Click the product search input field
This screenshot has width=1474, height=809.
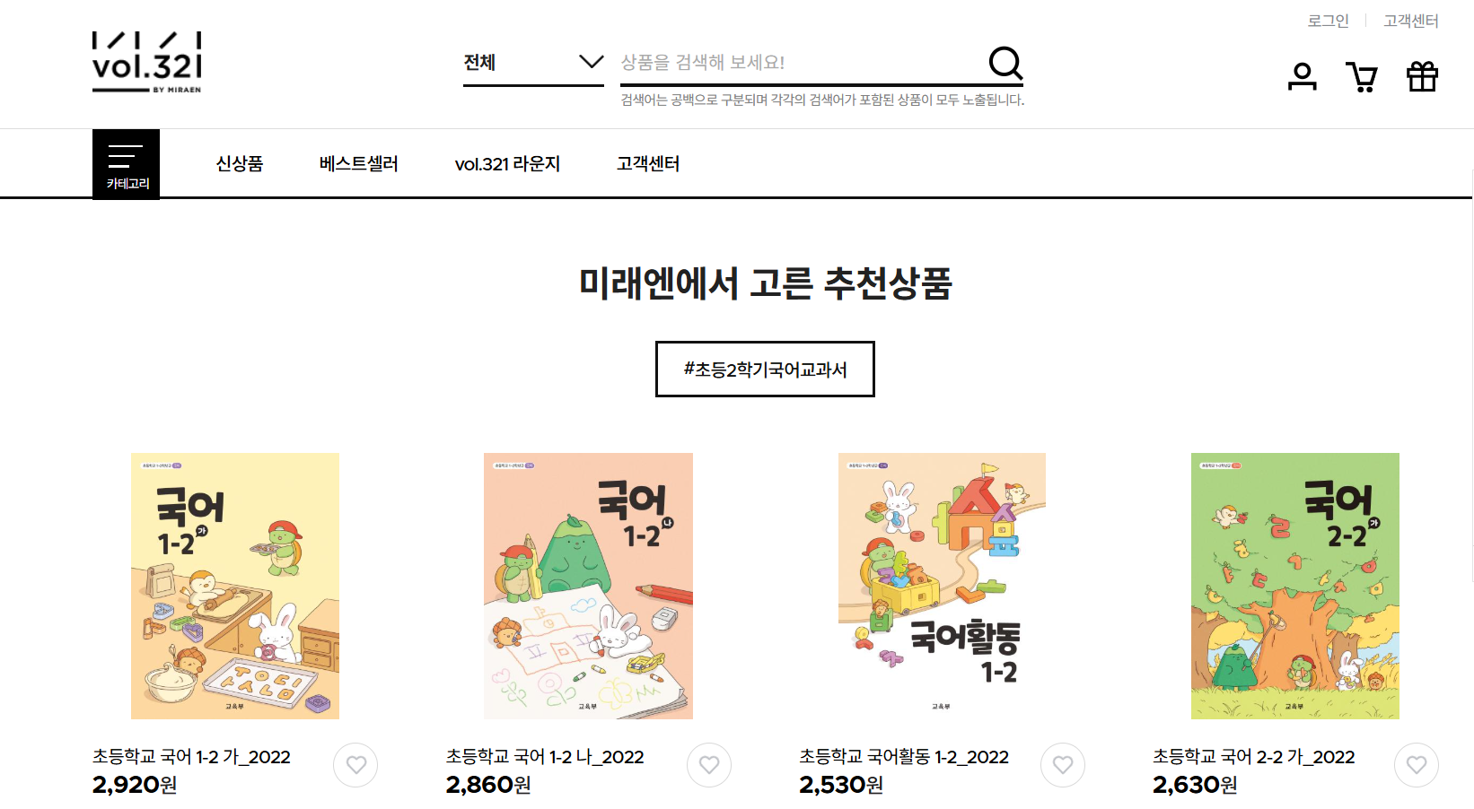(803, 63)
